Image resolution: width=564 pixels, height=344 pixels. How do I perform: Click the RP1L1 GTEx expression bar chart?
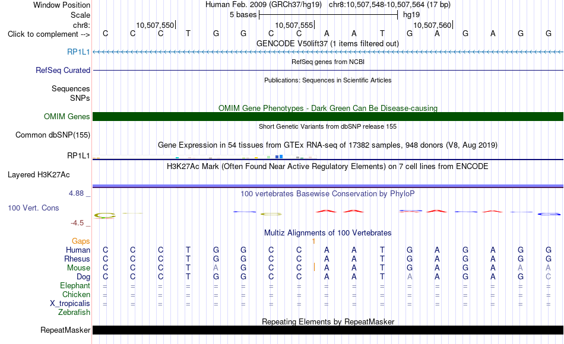205,157
